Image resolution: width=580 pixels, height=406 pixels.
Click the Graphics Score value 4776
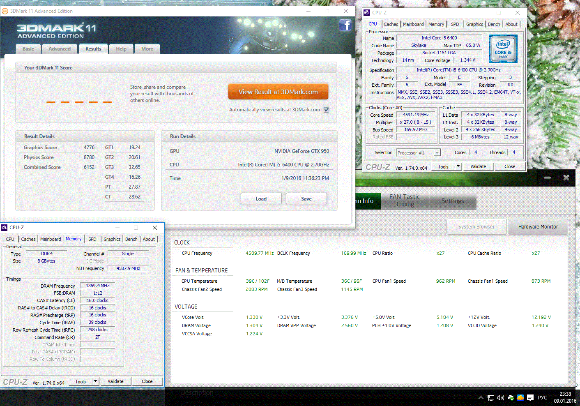pyautogui.click(x=89, y=148)
